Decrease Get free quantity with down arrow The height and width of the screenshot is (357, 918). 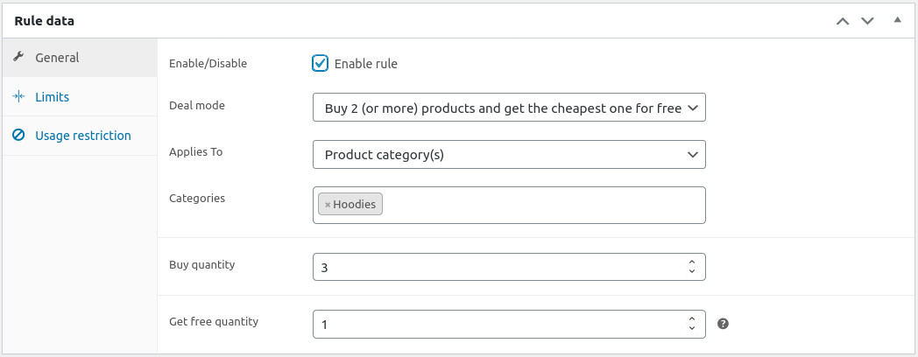tap(692, 329)
